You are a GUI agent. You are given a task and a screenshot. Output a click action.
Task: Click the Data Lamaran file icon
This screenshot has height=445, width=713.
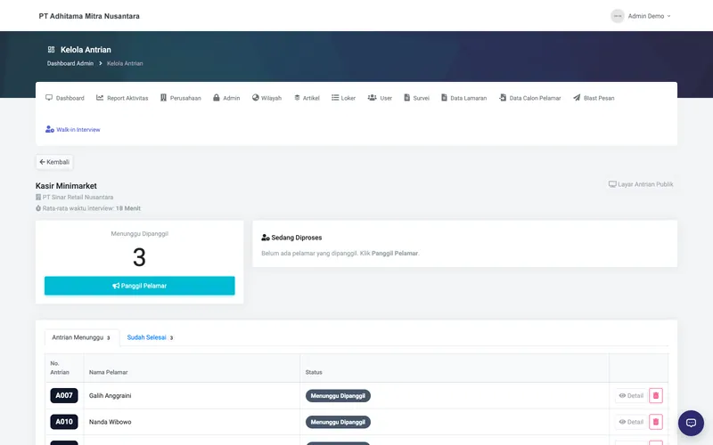coord(444,98)
